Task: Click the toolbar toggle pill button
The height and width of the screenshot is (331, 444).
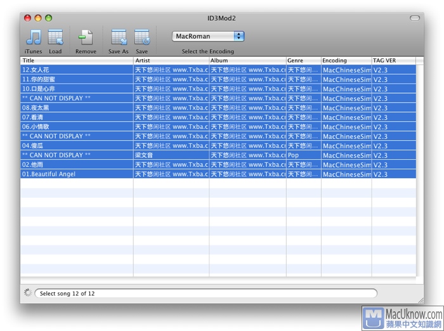Action: coord(415,18)
